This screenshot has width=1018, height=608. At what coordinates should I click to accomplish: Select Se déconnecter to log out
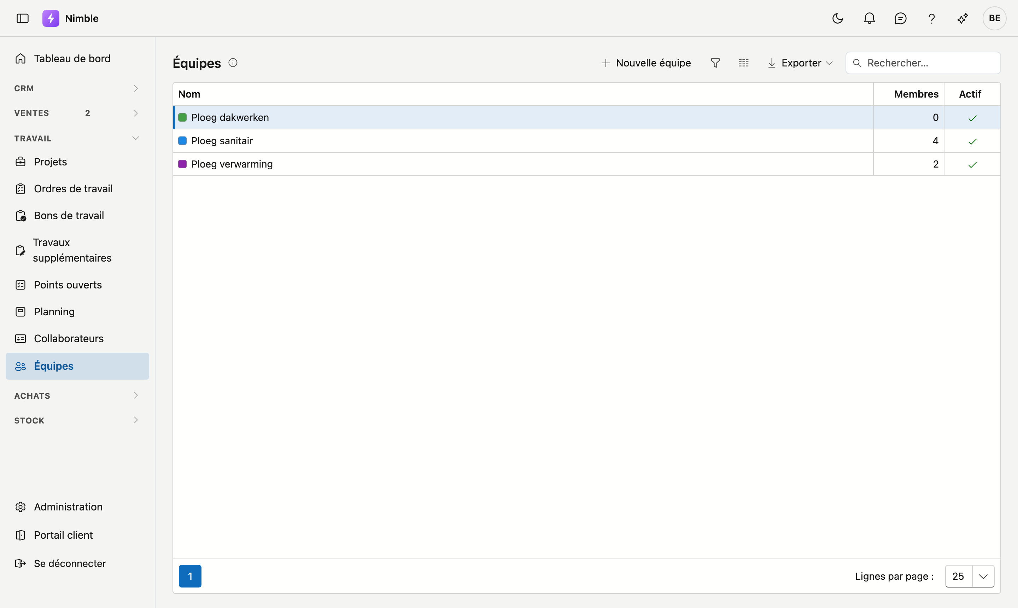(70, 563)
